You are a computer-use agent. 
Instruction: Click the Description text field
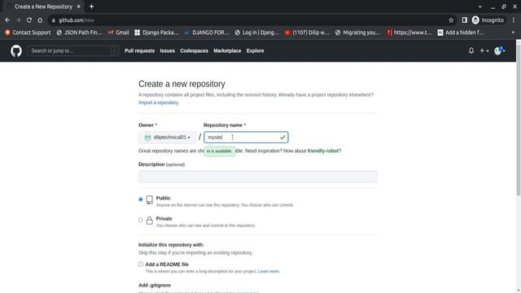pyautogui.click(x=258, y=177)
